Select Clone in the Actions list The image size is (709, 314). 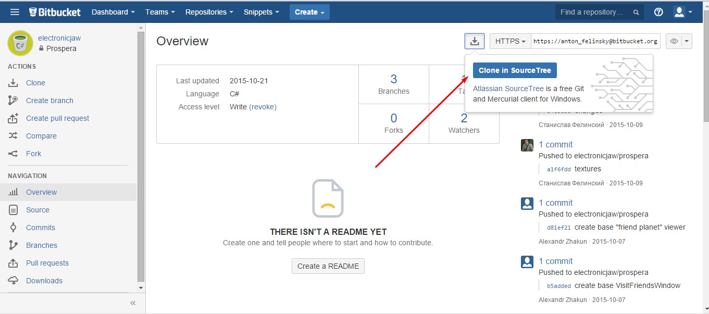click(35, 83)
